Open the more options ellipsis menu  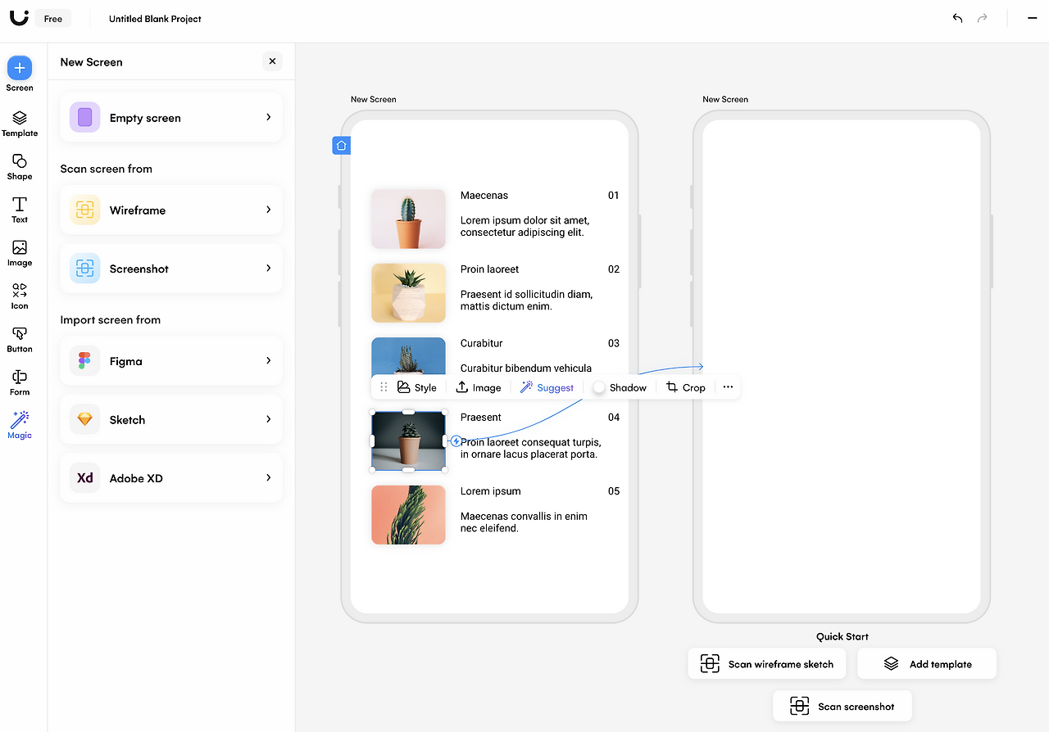[728, 387]
